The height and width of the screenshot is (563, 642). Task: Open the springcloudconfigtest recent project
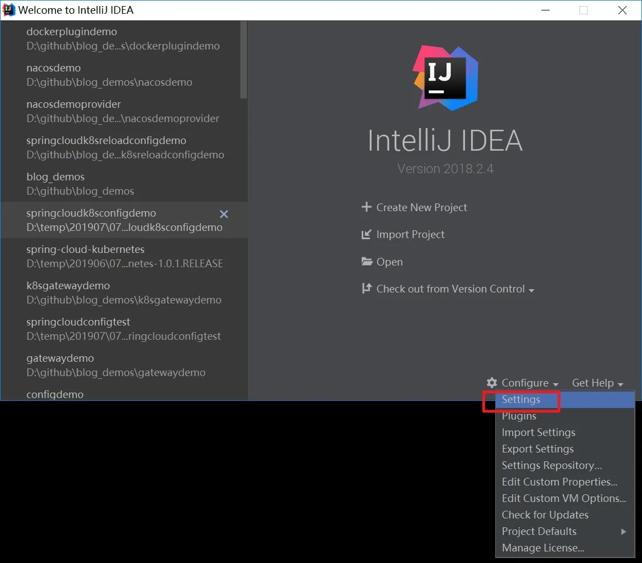[x=124, y=329]
